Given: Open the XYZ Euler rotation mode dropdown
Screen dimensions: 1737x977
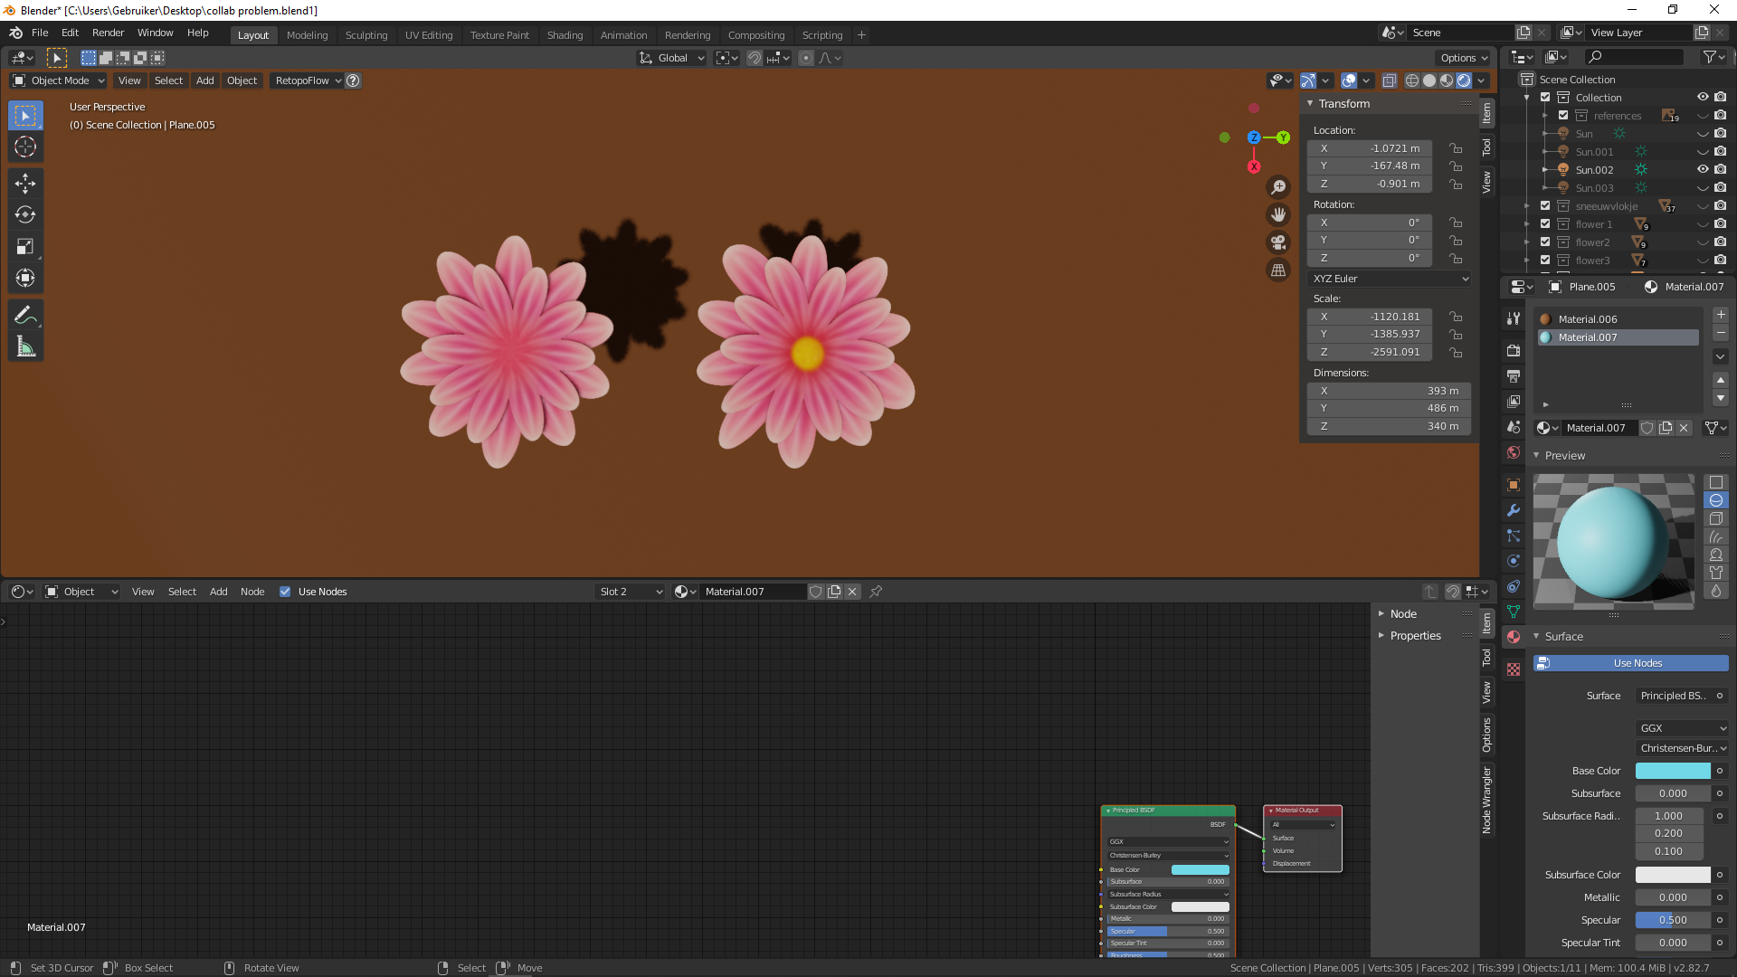Looking at the screenshot, I should [x=1390, y=279].
